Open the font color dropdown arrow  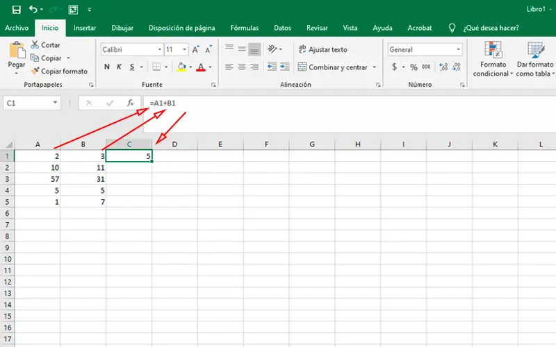(x=211, y=67)
